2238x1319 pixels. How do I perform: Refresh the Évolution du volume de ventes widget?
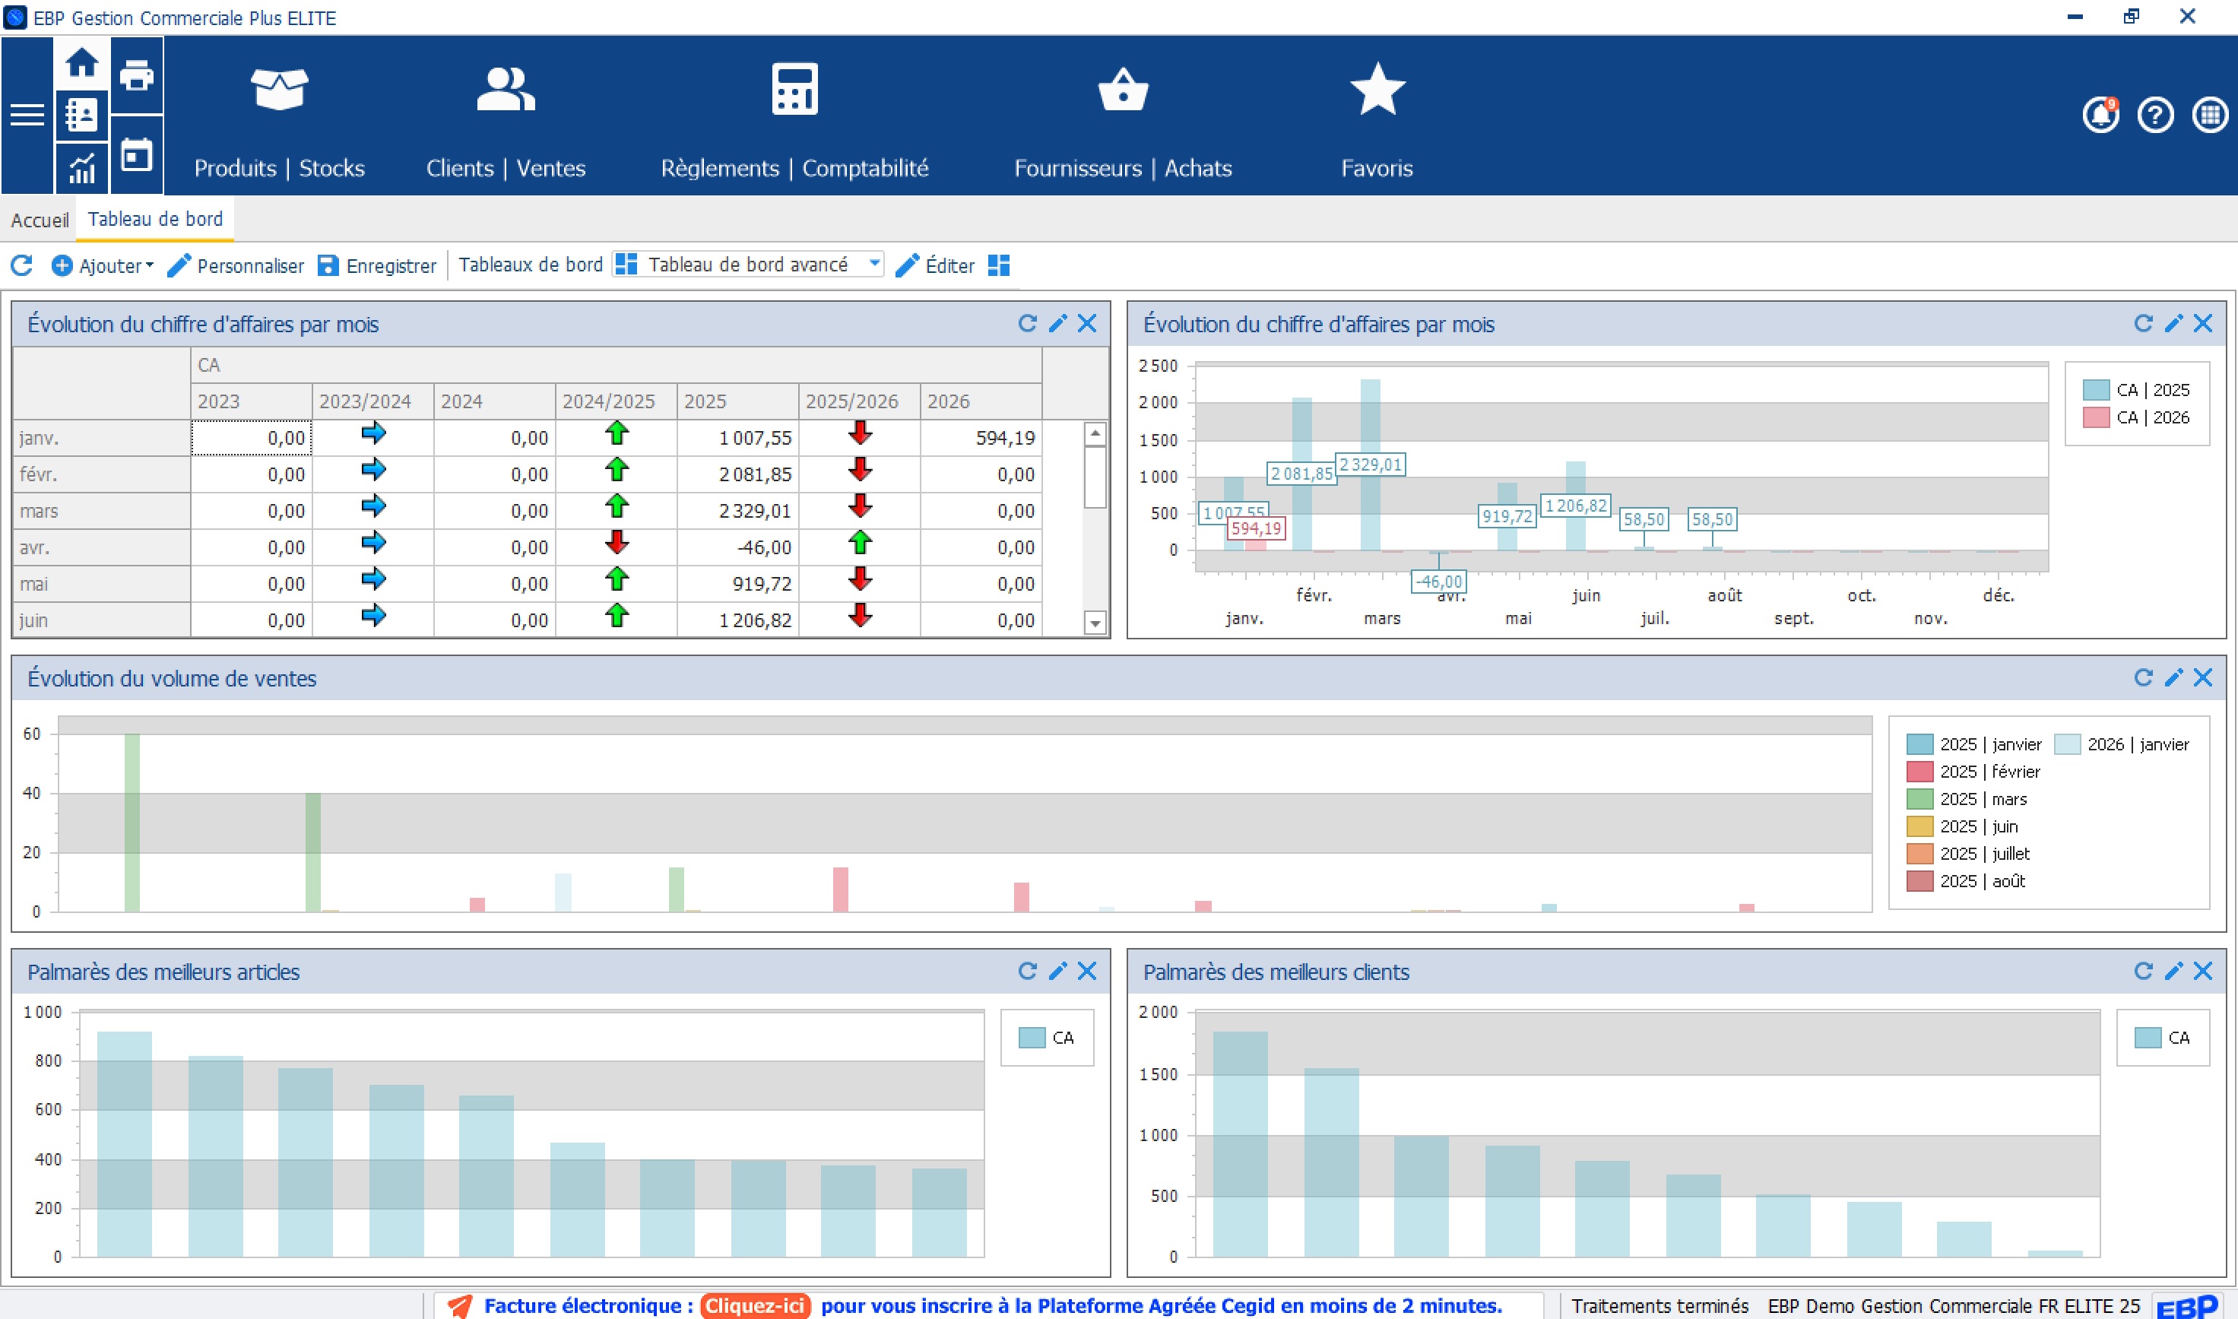pyautogui.click(x=2143, y=678)
